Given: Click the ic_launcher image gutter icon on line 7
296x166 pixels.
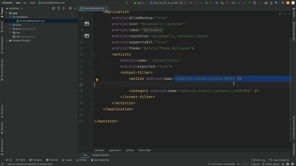Looking at the screenshot, I should tap(86, 24).
